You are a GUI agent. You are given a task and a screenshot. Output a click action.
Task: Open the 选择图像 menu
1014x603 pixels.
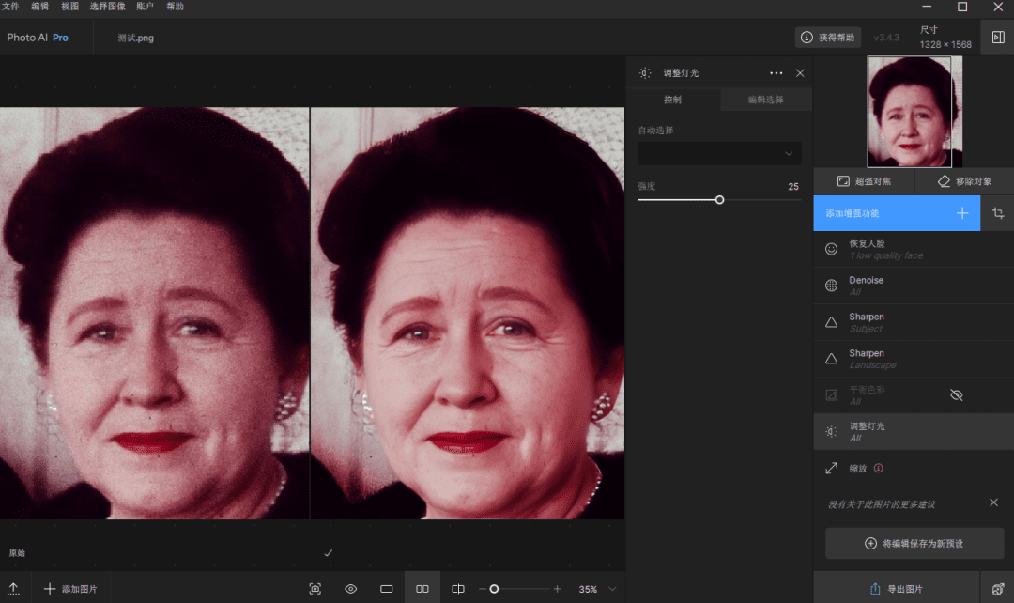click(x=107, y=7)
